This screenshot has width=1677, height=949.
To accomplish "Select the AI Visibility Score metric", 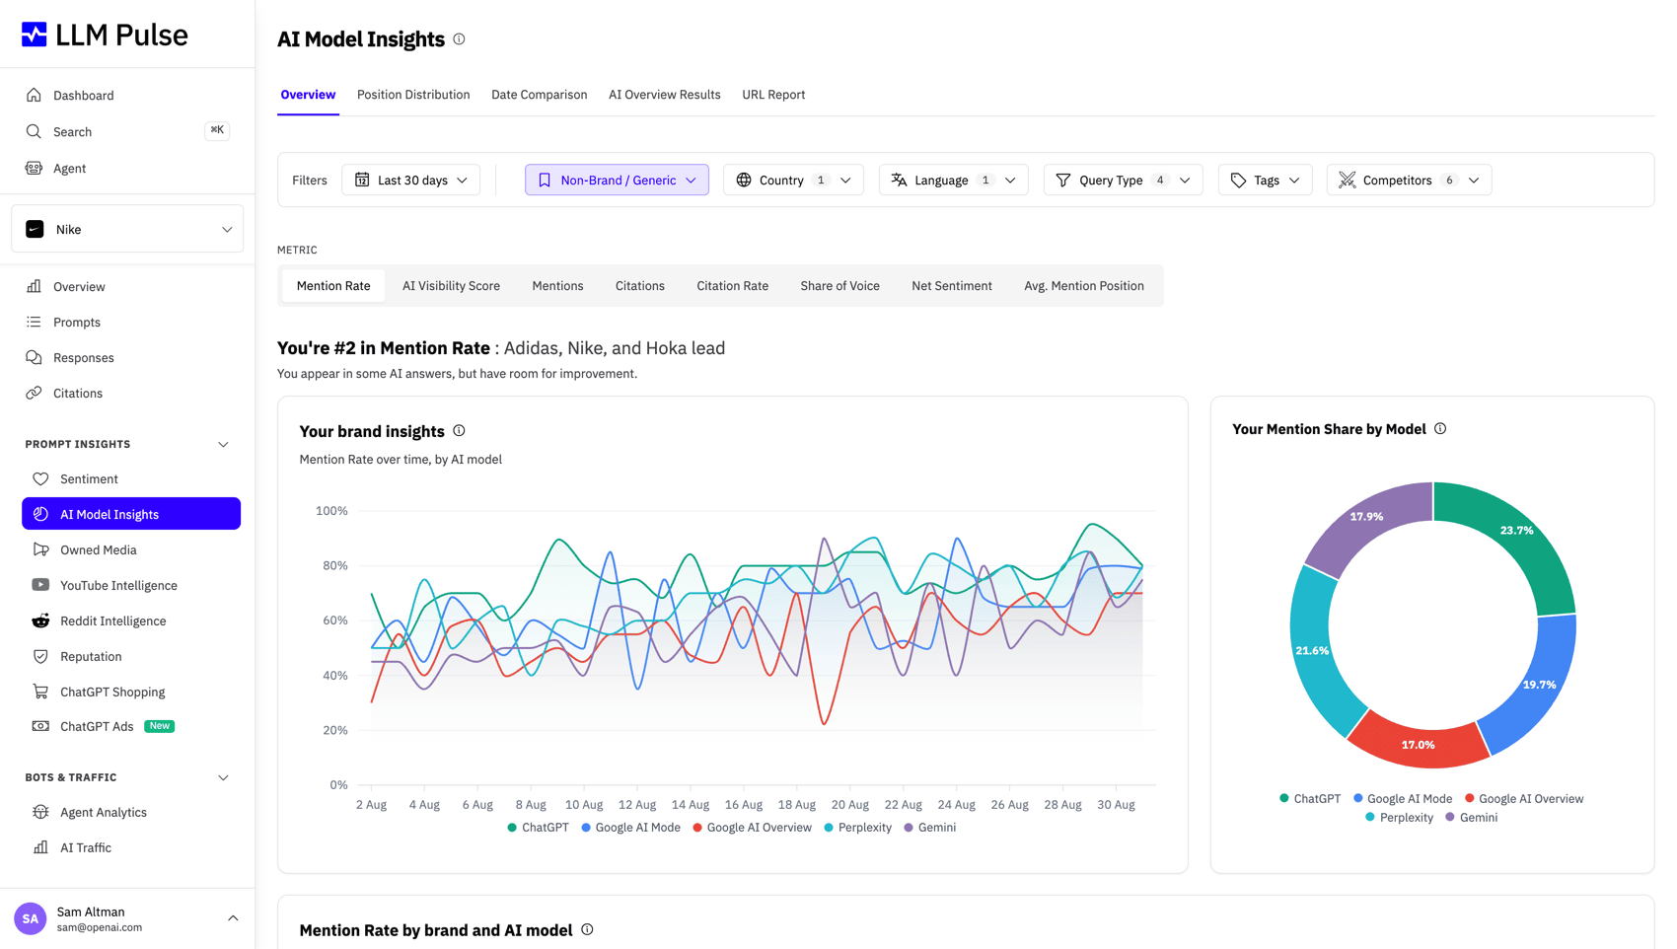I will pos(451,286).
